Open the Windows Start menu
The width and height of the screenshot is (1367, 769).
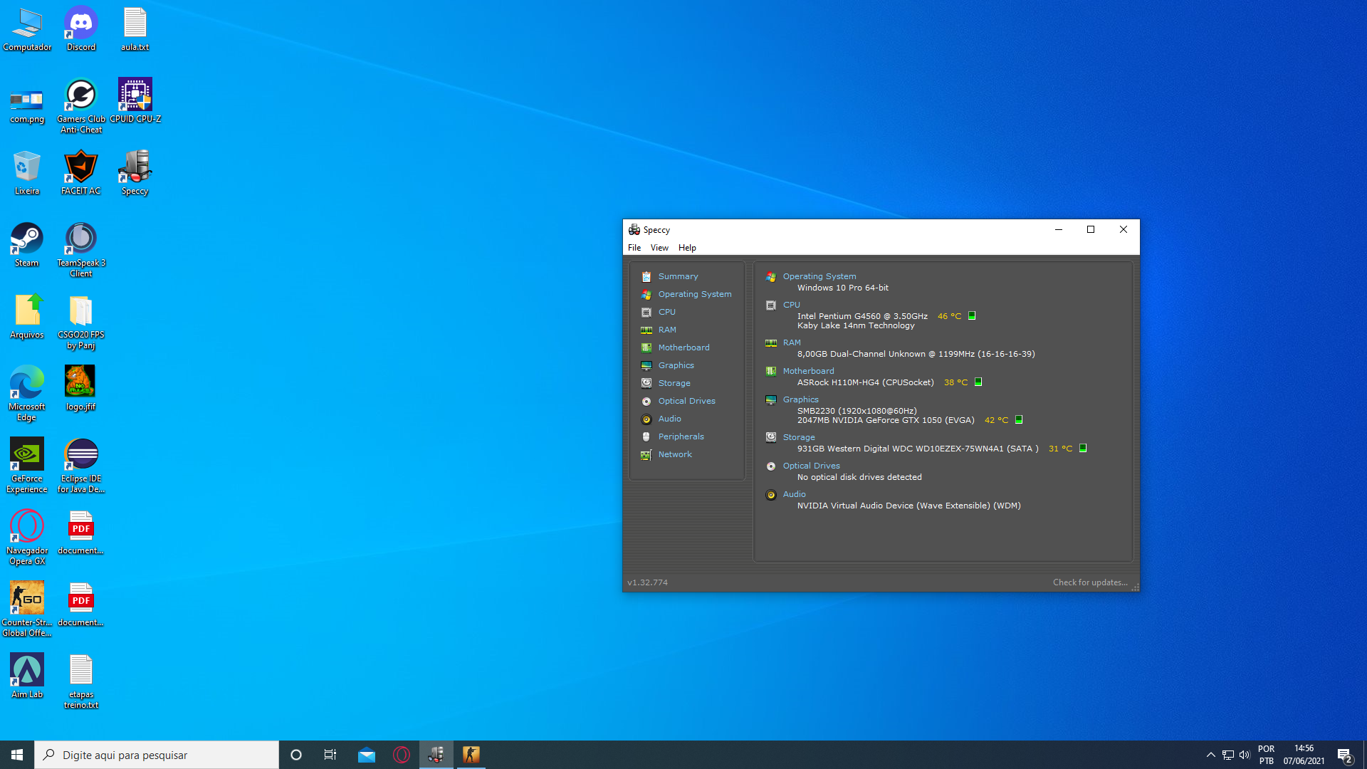tap(17, 755)
